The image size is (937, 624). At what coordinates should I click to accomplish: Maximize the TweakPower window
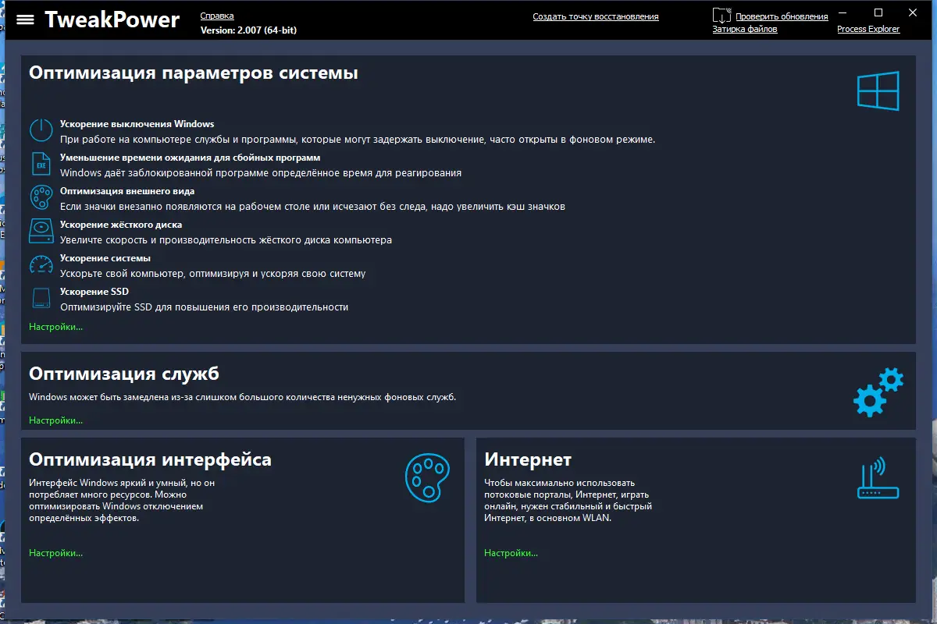(878, 12)
